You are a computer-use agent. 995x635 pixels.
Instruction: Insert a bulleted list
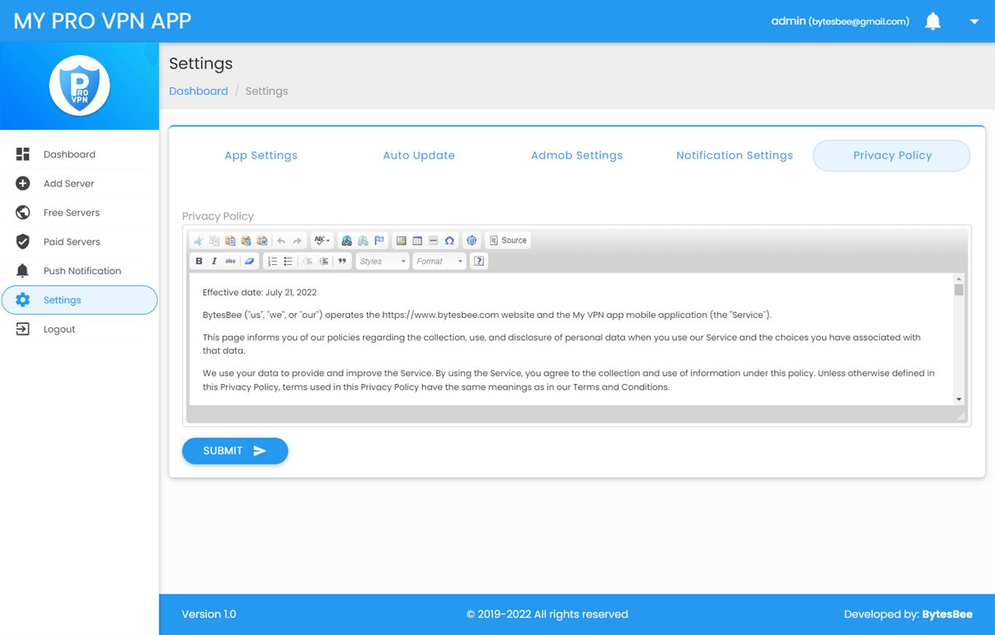(288, 262)
